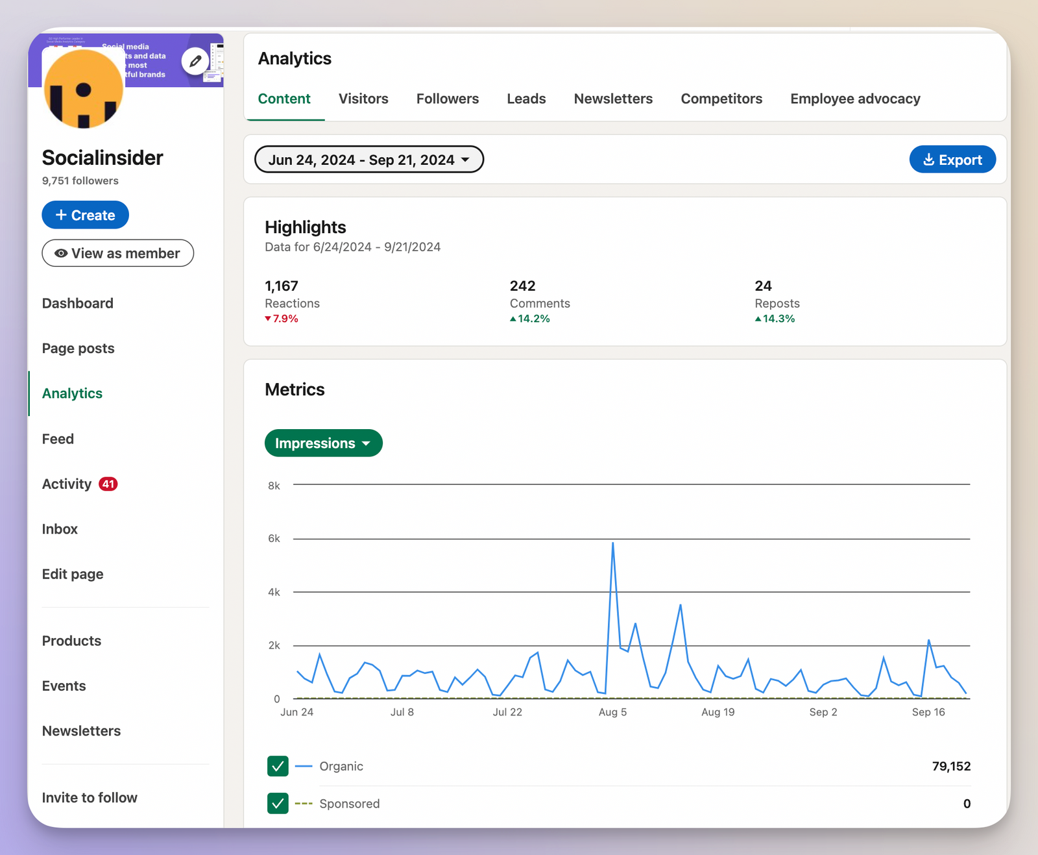1038x855 pixels.
Task: Click the Export button with download icon
Action: pyautogui.click(x=952, y=159)
